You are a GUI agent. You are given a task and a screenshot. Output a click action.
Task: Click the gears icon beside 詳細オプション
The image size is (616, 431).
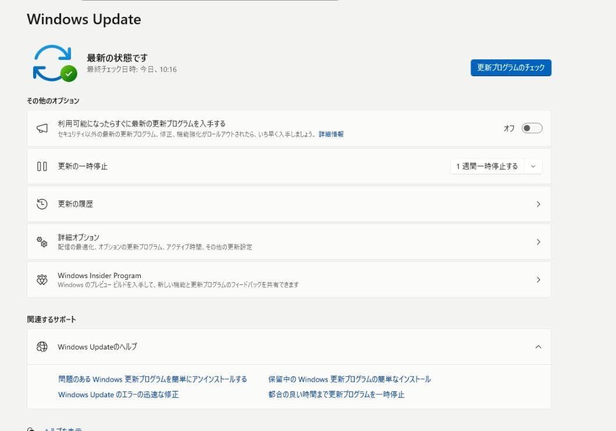(42, 242)
